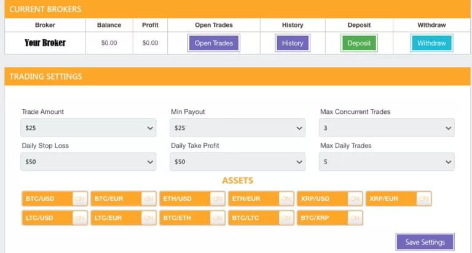Toggle the ETH/EUR asset switch

point(286,198)
